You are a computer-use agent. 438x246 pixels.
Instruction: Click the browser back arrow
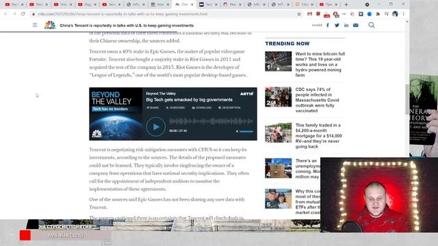click(x=6, y=14)
